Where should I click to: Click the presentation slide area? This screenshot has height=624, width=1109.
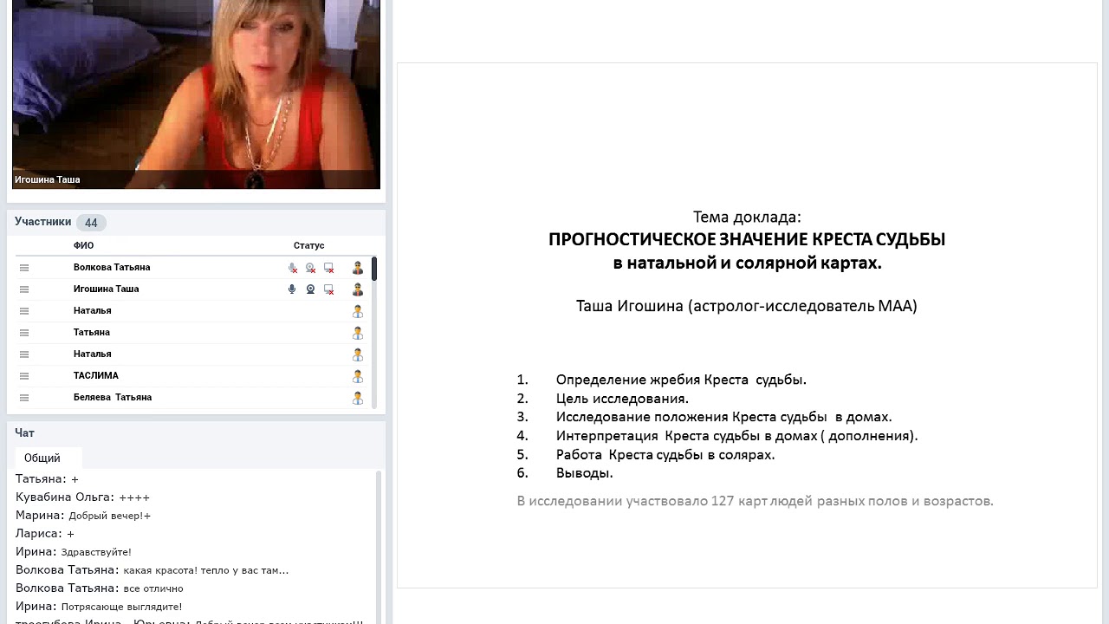[747, 325]
